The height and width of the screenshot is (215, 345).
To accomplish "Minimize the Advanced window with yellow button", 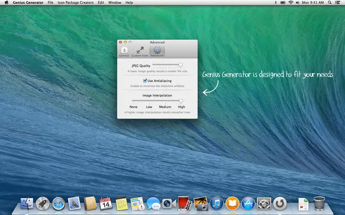I will tap(125, 42).
